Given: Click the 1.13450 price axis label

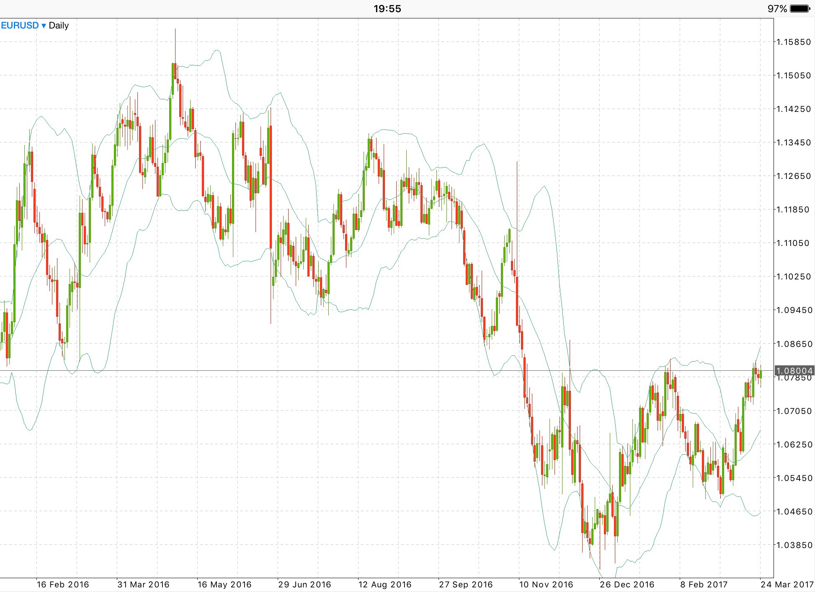Looking at the screenshot, I should coord(794,142).
